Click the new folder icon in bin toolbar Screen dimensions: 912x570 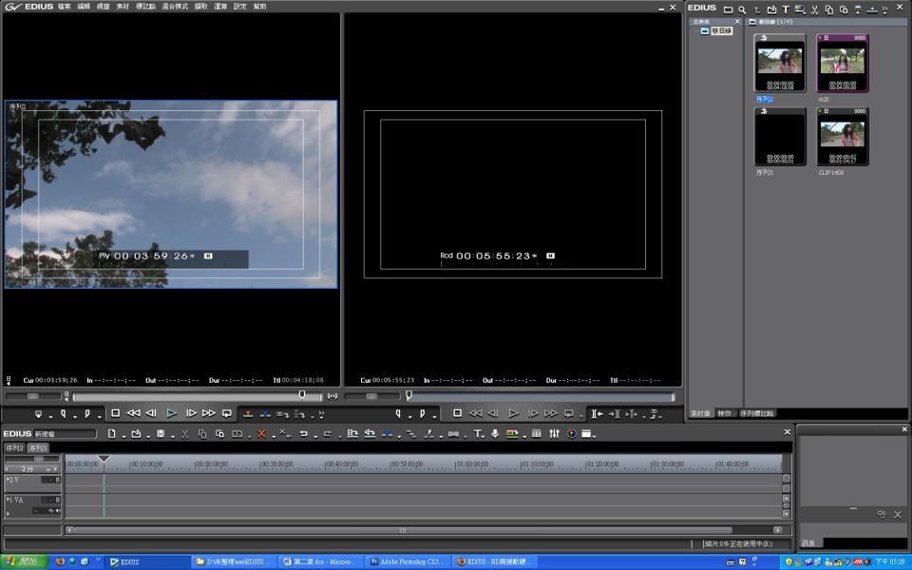pos(728,9)
